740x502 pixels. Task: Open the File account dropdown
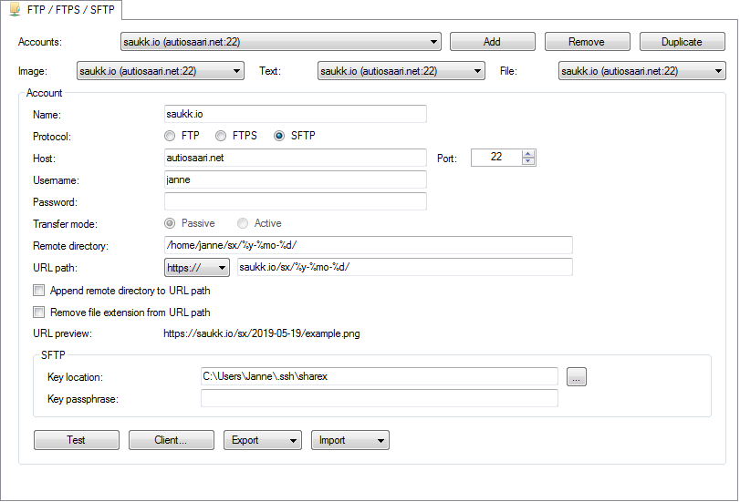coord(641,71)
